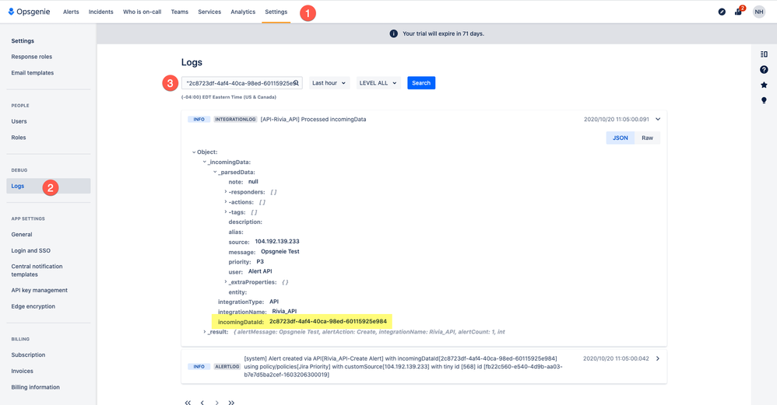This screenshot has width=777, height=405.
Task: Click the info icon in the trial banner
Action: tap(393, 33)
